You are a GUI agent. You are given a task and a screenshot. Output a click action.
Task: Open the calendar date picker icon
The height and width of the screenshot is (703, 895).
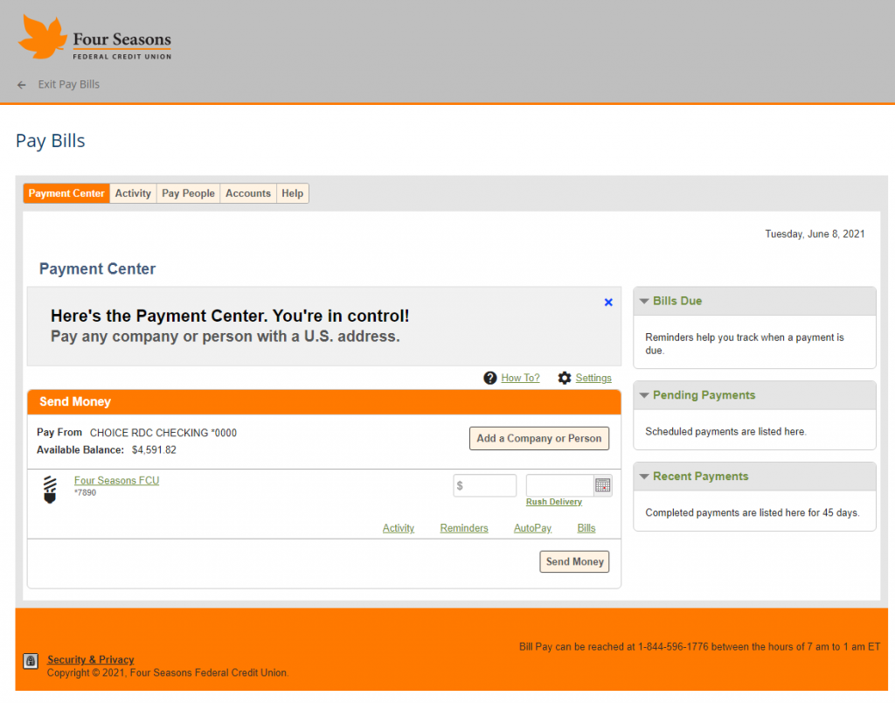tap(603, 485)
